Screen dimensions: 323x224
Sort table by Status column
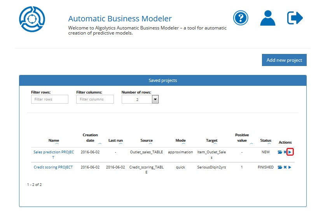(265, 141)
